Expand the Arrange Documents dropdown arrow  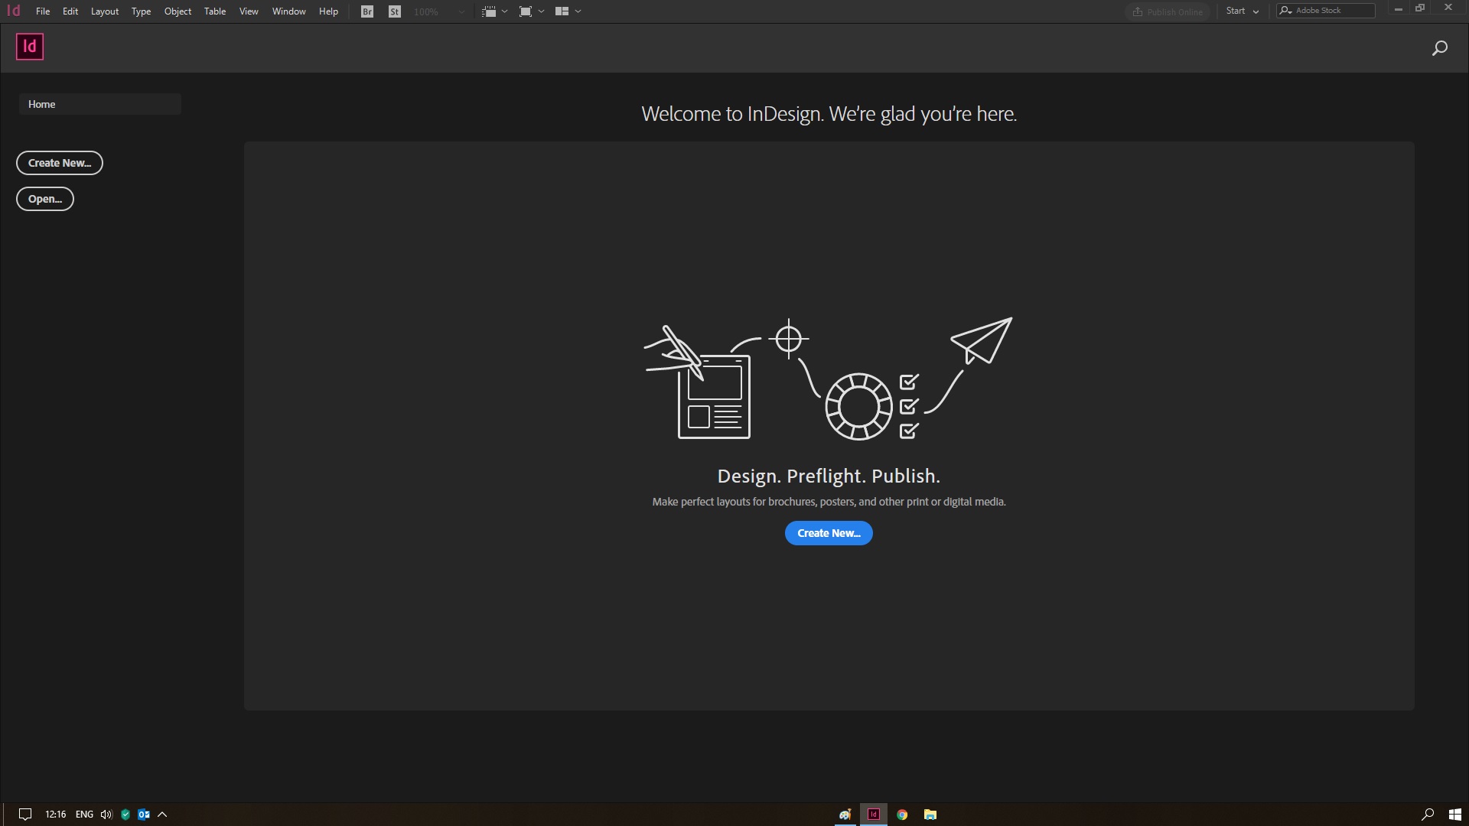[x=578, y=11]
